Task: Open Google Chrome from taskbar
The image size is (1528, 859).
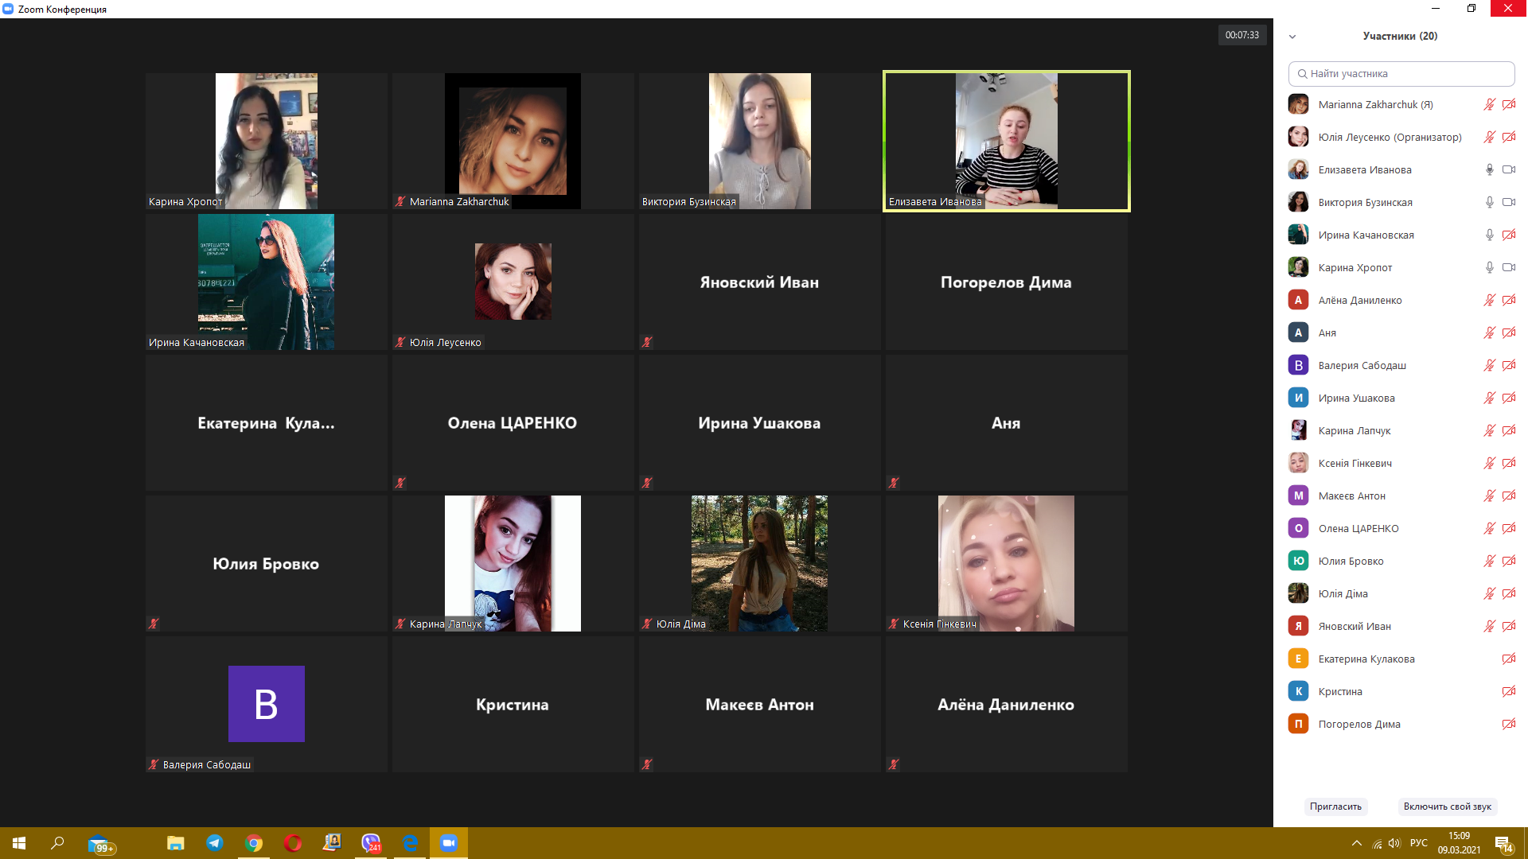Action: point(254,843)
